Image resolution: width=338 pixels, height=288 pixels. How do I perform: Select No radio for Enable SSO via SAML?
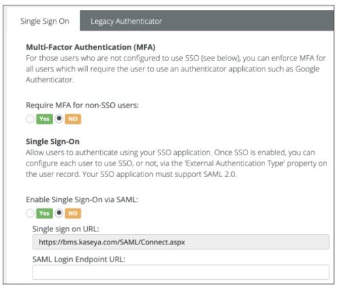point(59,213)
